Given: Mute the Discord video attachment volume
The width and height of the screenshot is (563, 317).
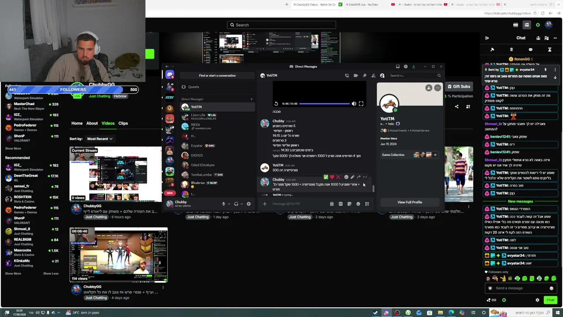Looking at the screenshot, I should (354, 104).
